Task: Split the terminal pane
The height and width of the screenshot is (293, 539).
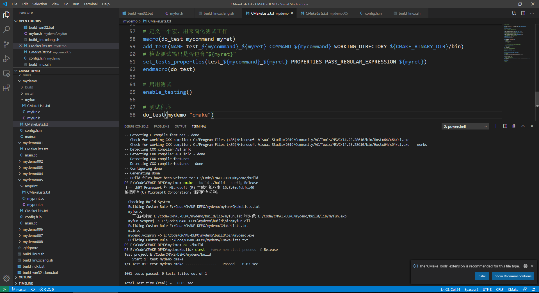Action: 505,126
